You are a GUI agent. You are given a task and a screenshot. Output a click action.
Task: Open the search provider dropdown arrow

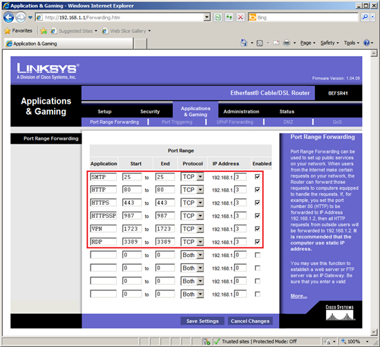[372, 17]
